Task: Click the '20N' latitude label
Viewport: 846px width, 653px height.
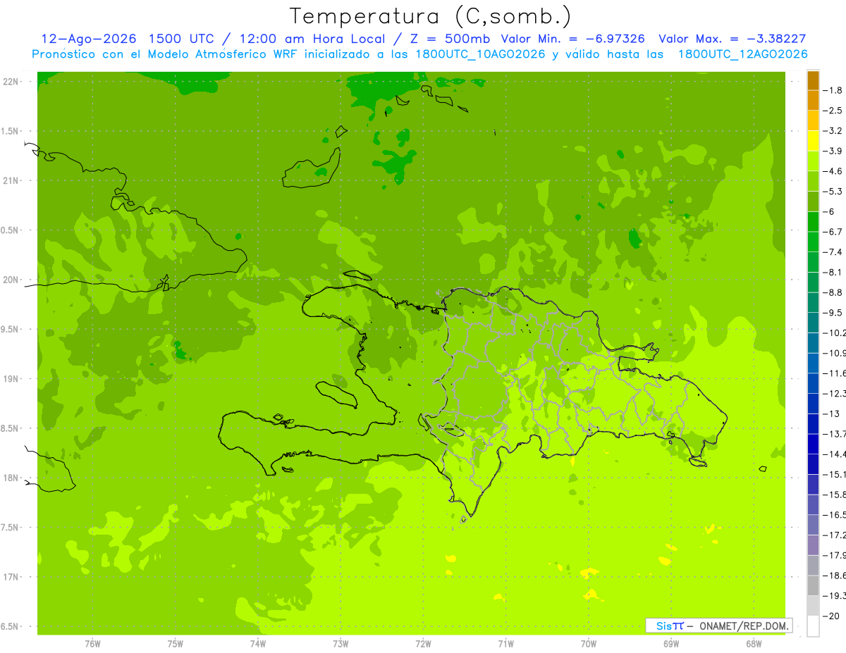Action: click(x=11, y=280)
